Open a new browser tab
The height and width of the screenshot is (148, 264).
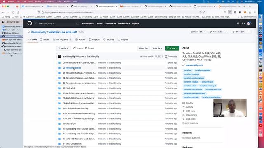(244, 7)
